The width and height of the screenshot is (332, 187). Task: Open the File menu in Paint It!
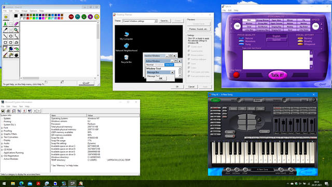[x=5, y=11]
